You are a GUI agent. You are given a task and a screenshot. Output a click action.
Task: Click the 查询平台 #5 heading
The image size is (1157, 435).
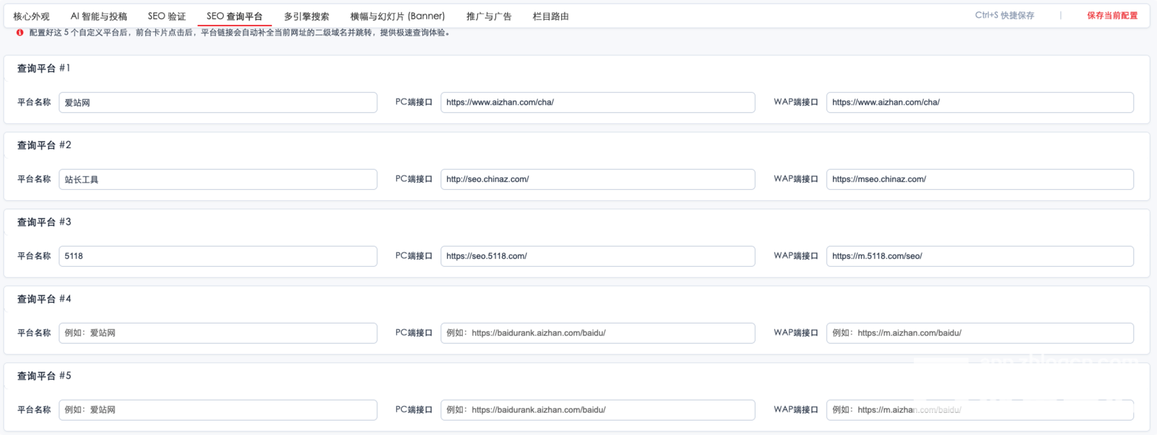click(44, 376)
